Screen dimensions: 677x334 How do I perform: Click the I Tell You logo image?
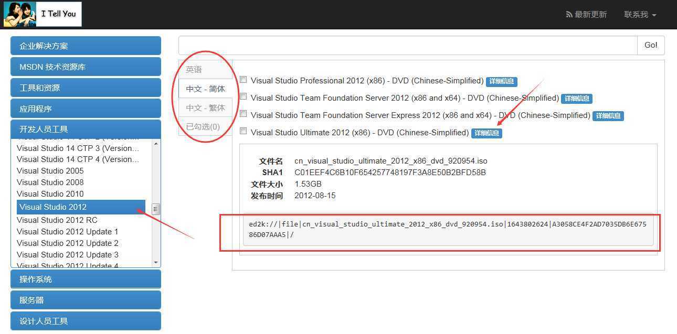[43, 14]
